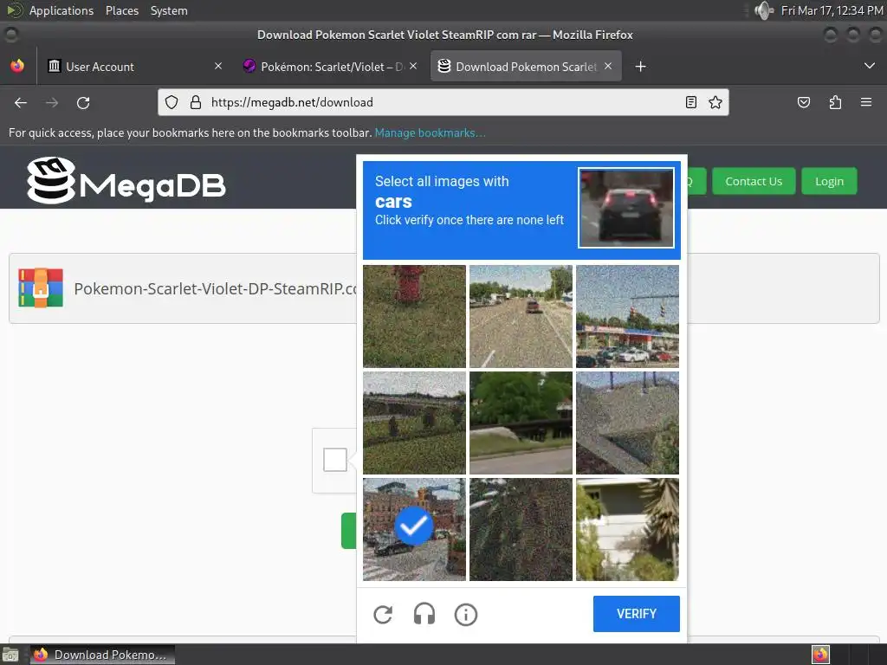
Task: Go back to previous page
Action: pyautogui.click(x=21, y=102)
